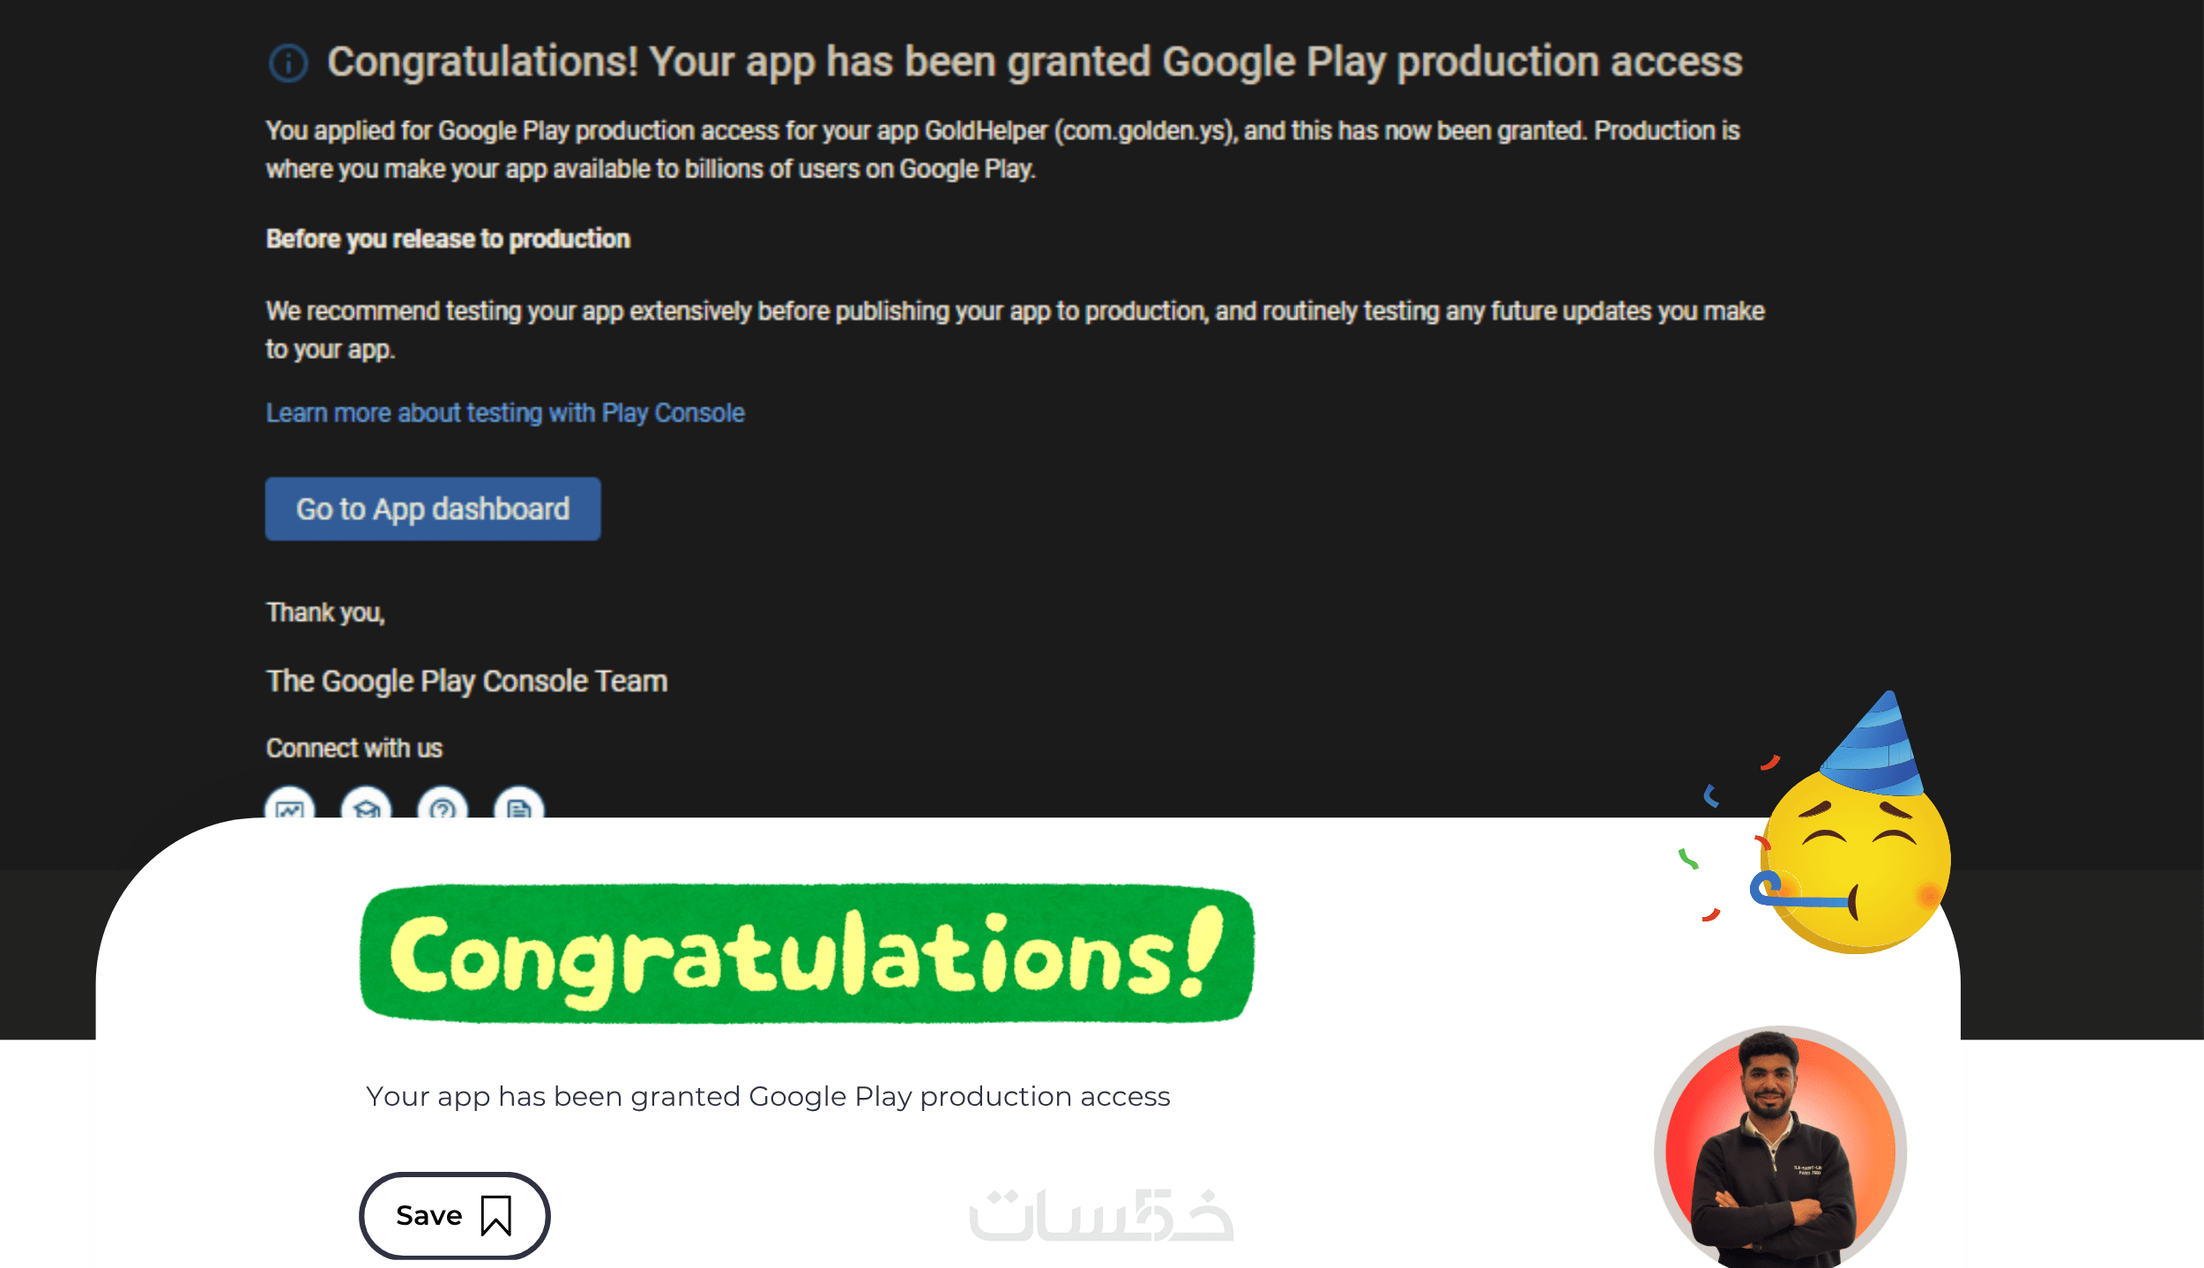
Task: Click the paragraph mentioning GoldHelper (com.golden.ys)
Action: [x=1002, y=149]
